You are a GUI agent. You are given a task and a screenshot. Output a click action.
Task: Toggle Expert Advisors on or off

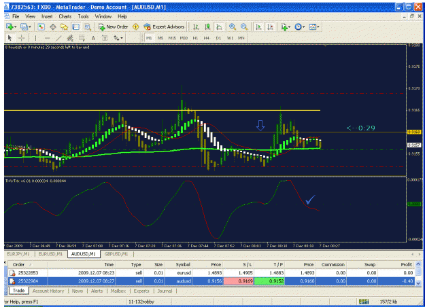165,26
